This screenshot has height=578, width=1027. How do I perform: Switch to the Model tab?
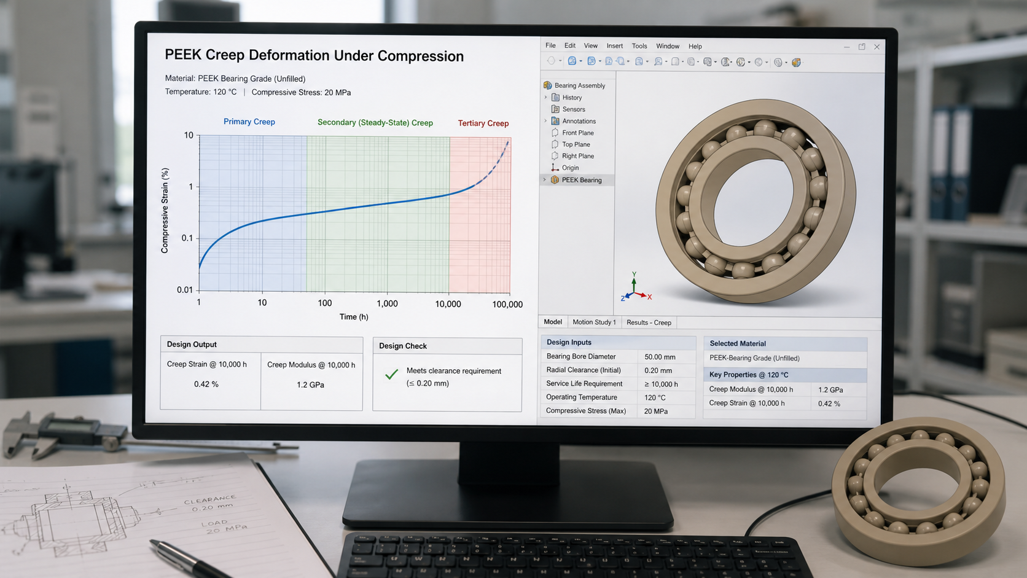pyautogui.click(x=553, y=322)
